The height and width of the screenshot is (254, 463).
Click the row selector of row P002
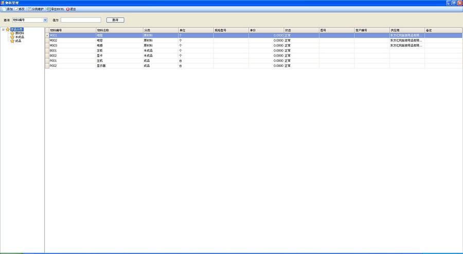pyautogui.click(x=47, y=65)
